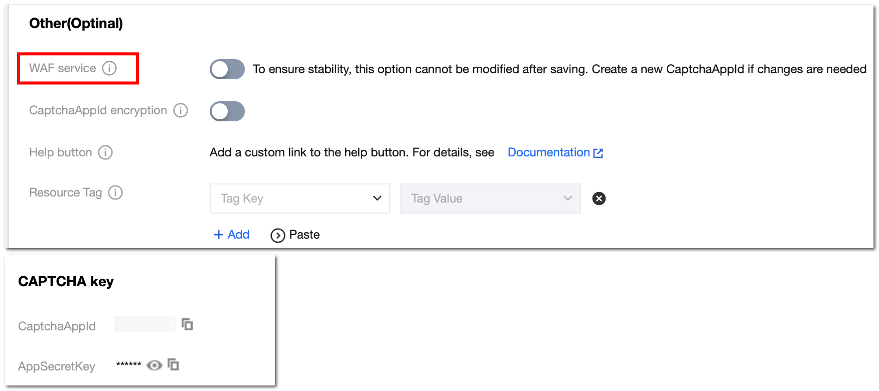The image size is (879, 391).
Task: Open the Documentation link
Action: (548, 152)
